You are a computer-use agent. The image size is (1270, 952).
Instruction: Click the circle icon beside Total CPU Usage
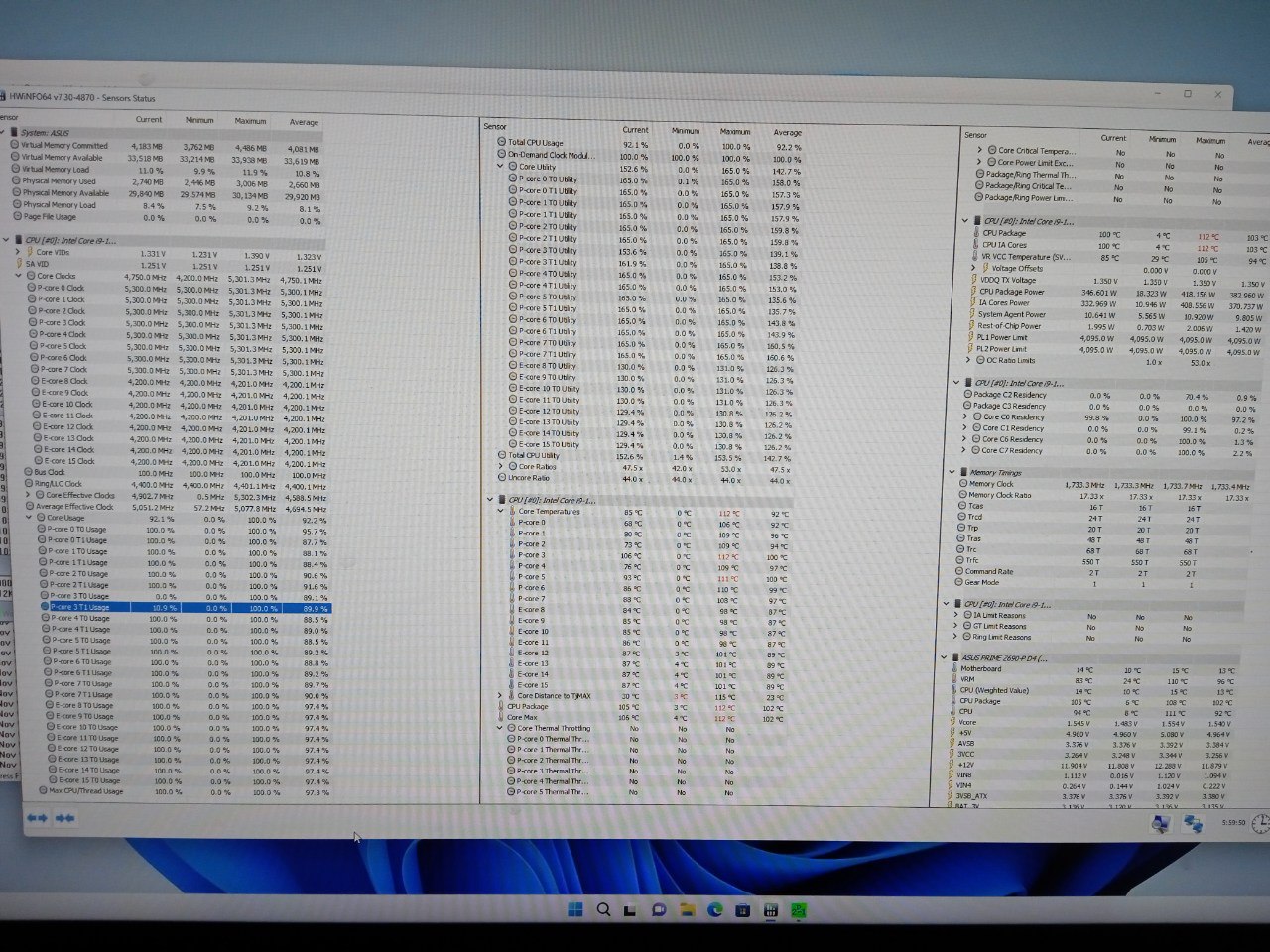(x=501, y=143)
